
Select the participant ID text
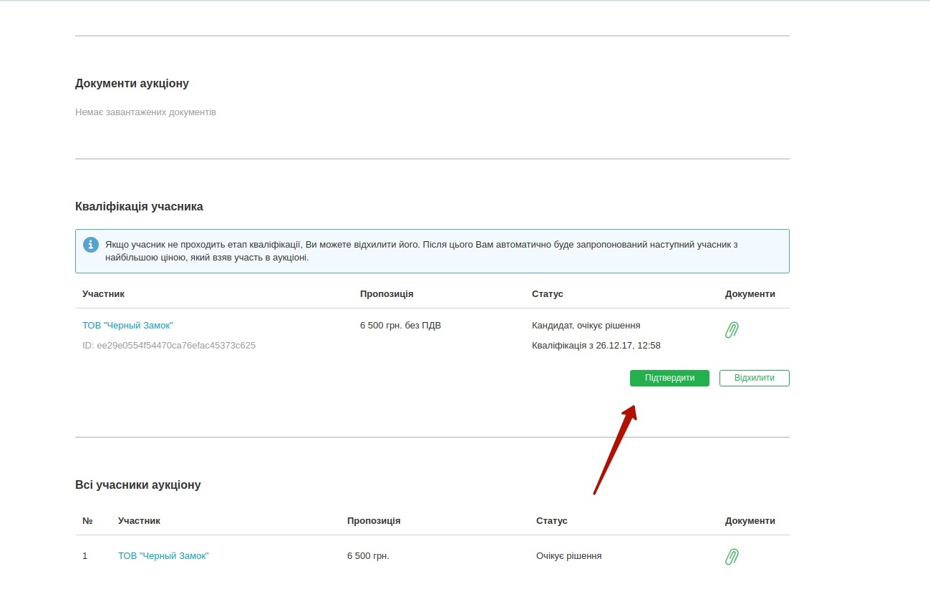(169, 346)
